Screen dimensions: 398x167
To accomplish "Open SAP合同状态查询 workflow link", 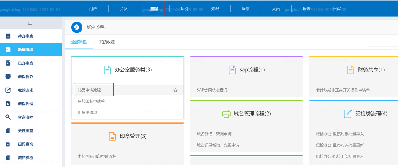I will (x=212, y=90).
